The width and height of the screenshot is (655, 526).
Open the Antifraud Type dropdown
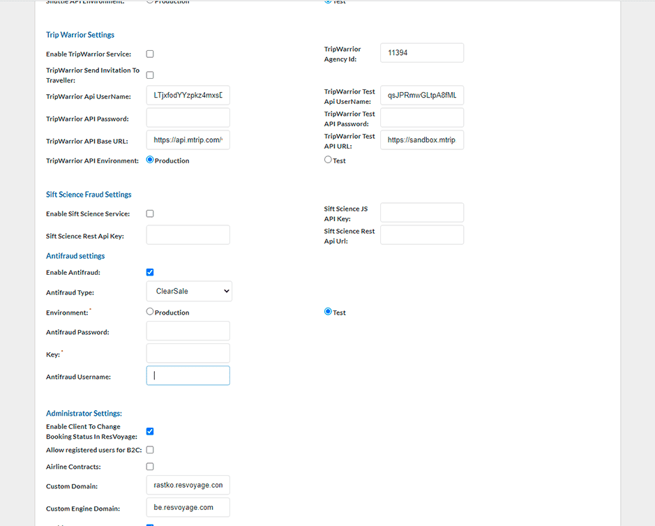(x=189, y=291)
